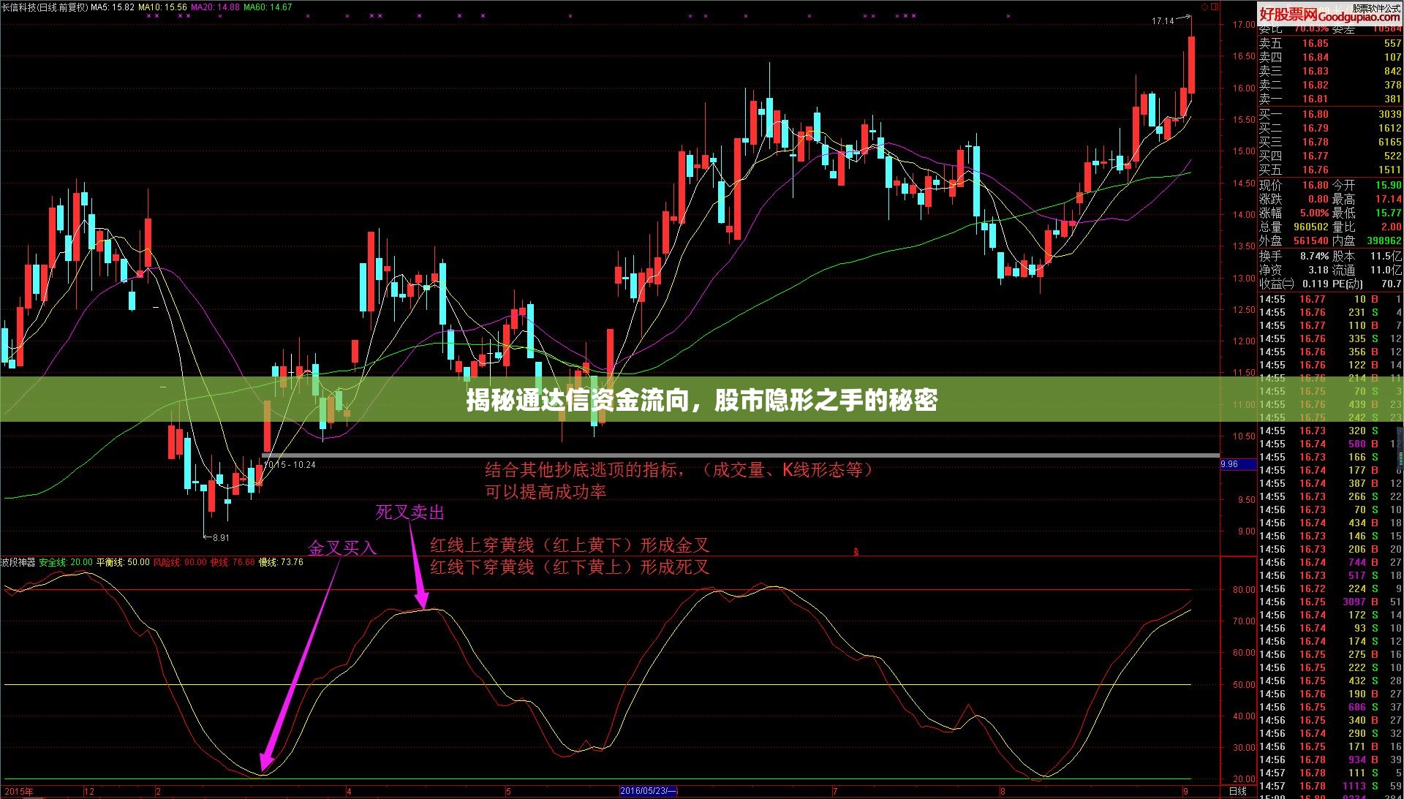Click the 流通 11.0亿 value
This screenshot has width=1404, height=799.
(x=1386, y=270)
